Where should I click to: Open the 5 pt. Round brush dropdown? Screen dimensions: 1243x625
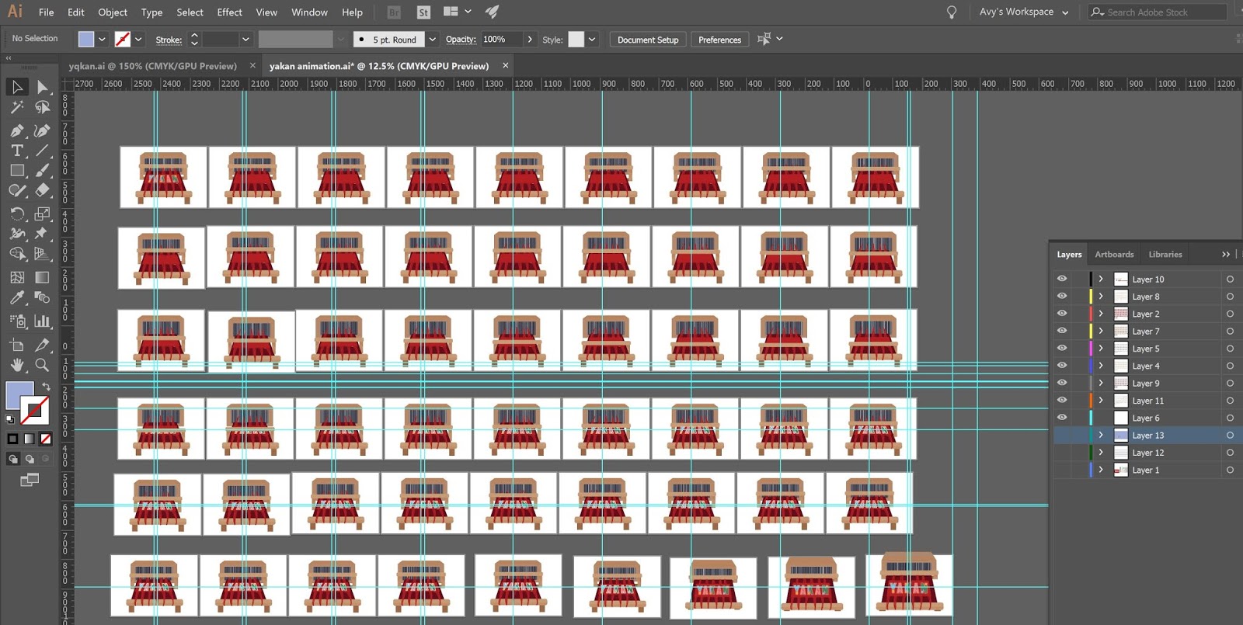point(433,40)
